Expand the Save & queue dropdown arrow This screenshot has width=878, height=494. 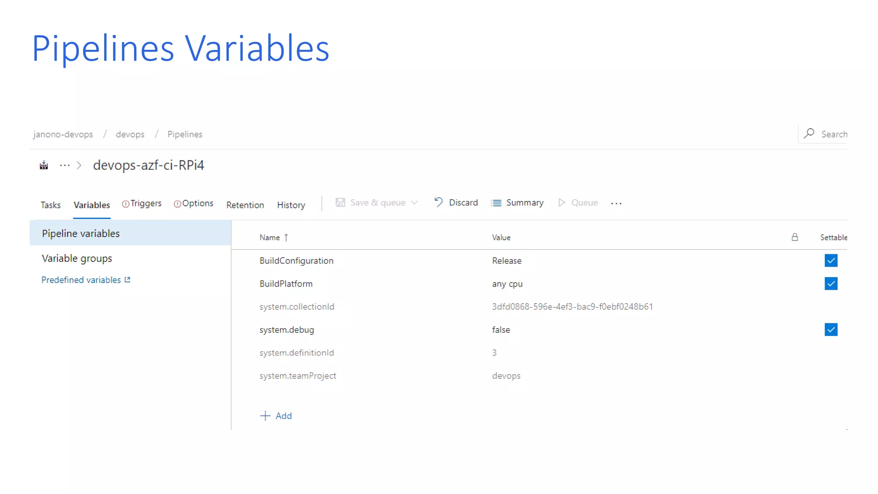(x=414, y=202)
